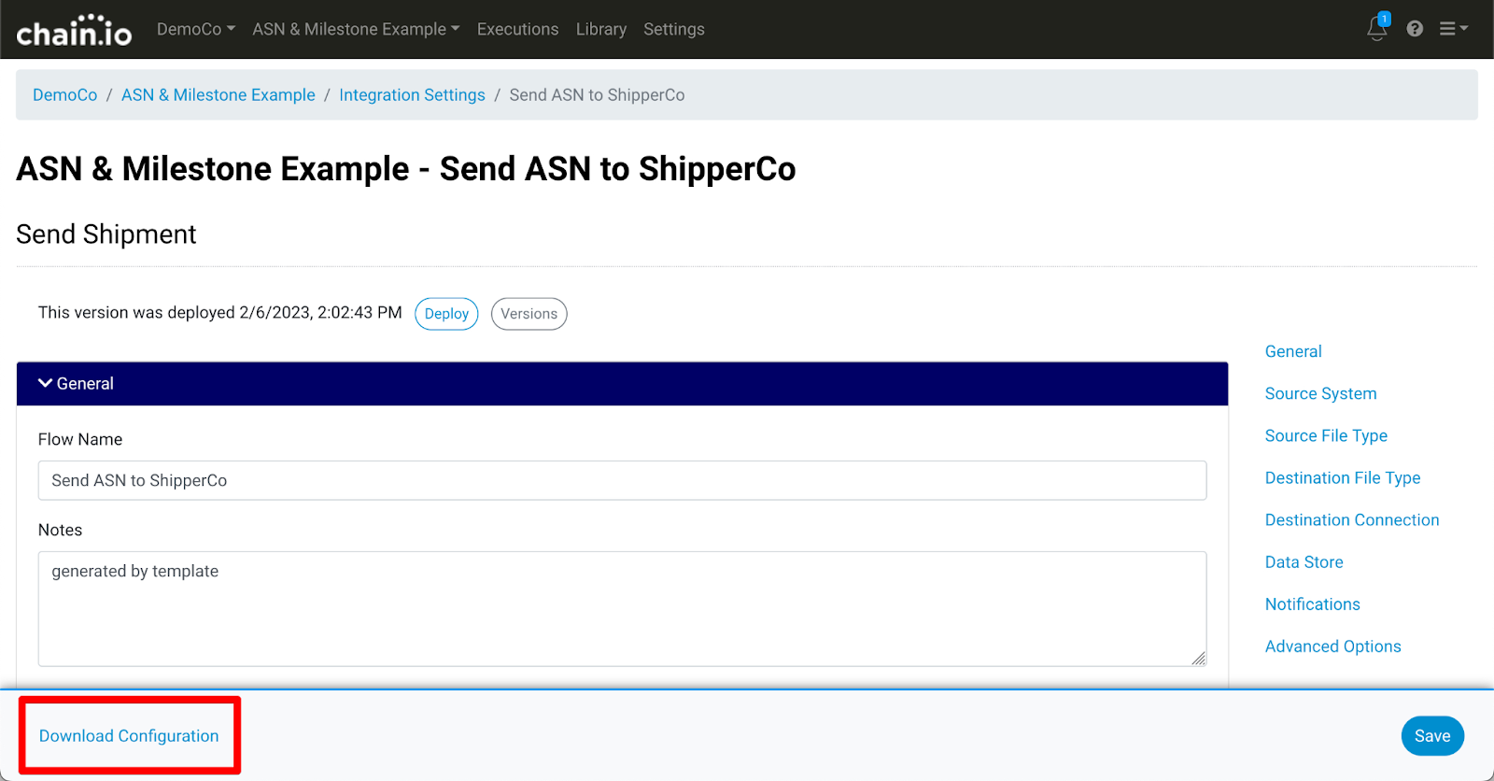Jump to Destination Connection section

[1352, 519]
